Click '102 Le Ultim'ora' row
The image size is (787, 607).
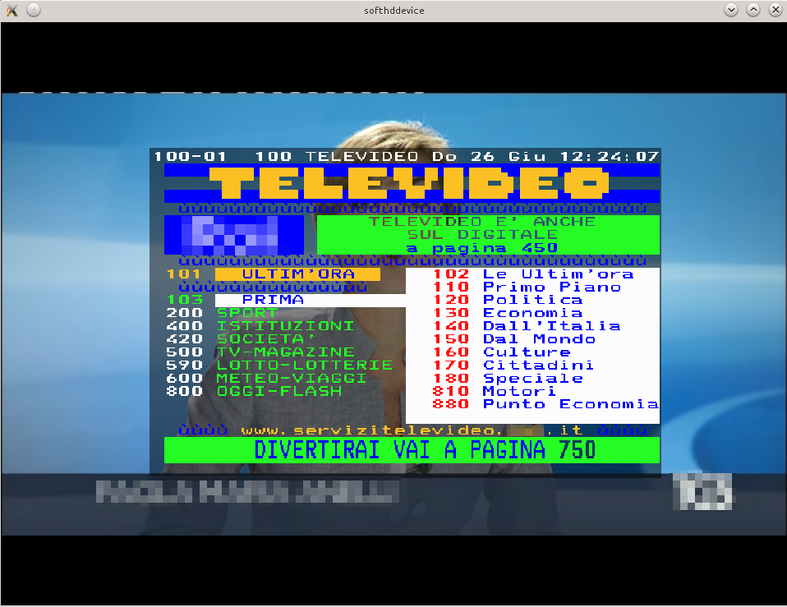(533, 274)
